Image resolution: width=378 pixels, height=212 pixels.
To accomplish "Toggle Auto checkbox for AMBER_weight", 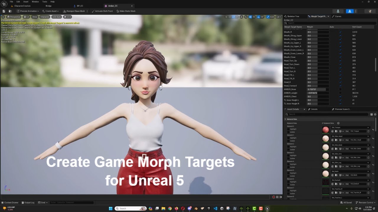I will pyautogui.click(x=340, y=93).
